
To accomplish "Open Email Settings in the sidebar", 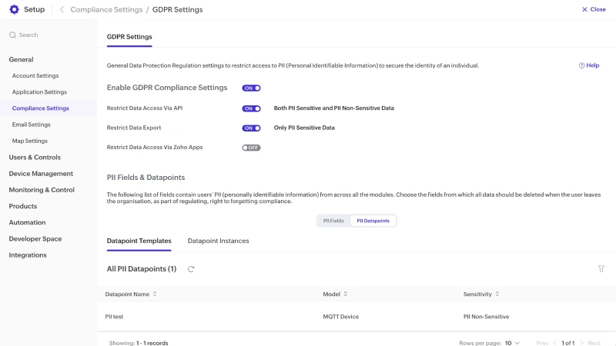I will click(x=31, y=125).
